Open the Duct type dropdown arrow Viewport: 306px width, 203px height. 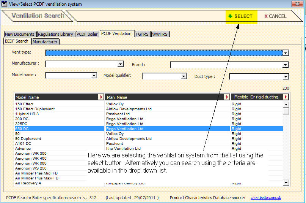[286, 77]
